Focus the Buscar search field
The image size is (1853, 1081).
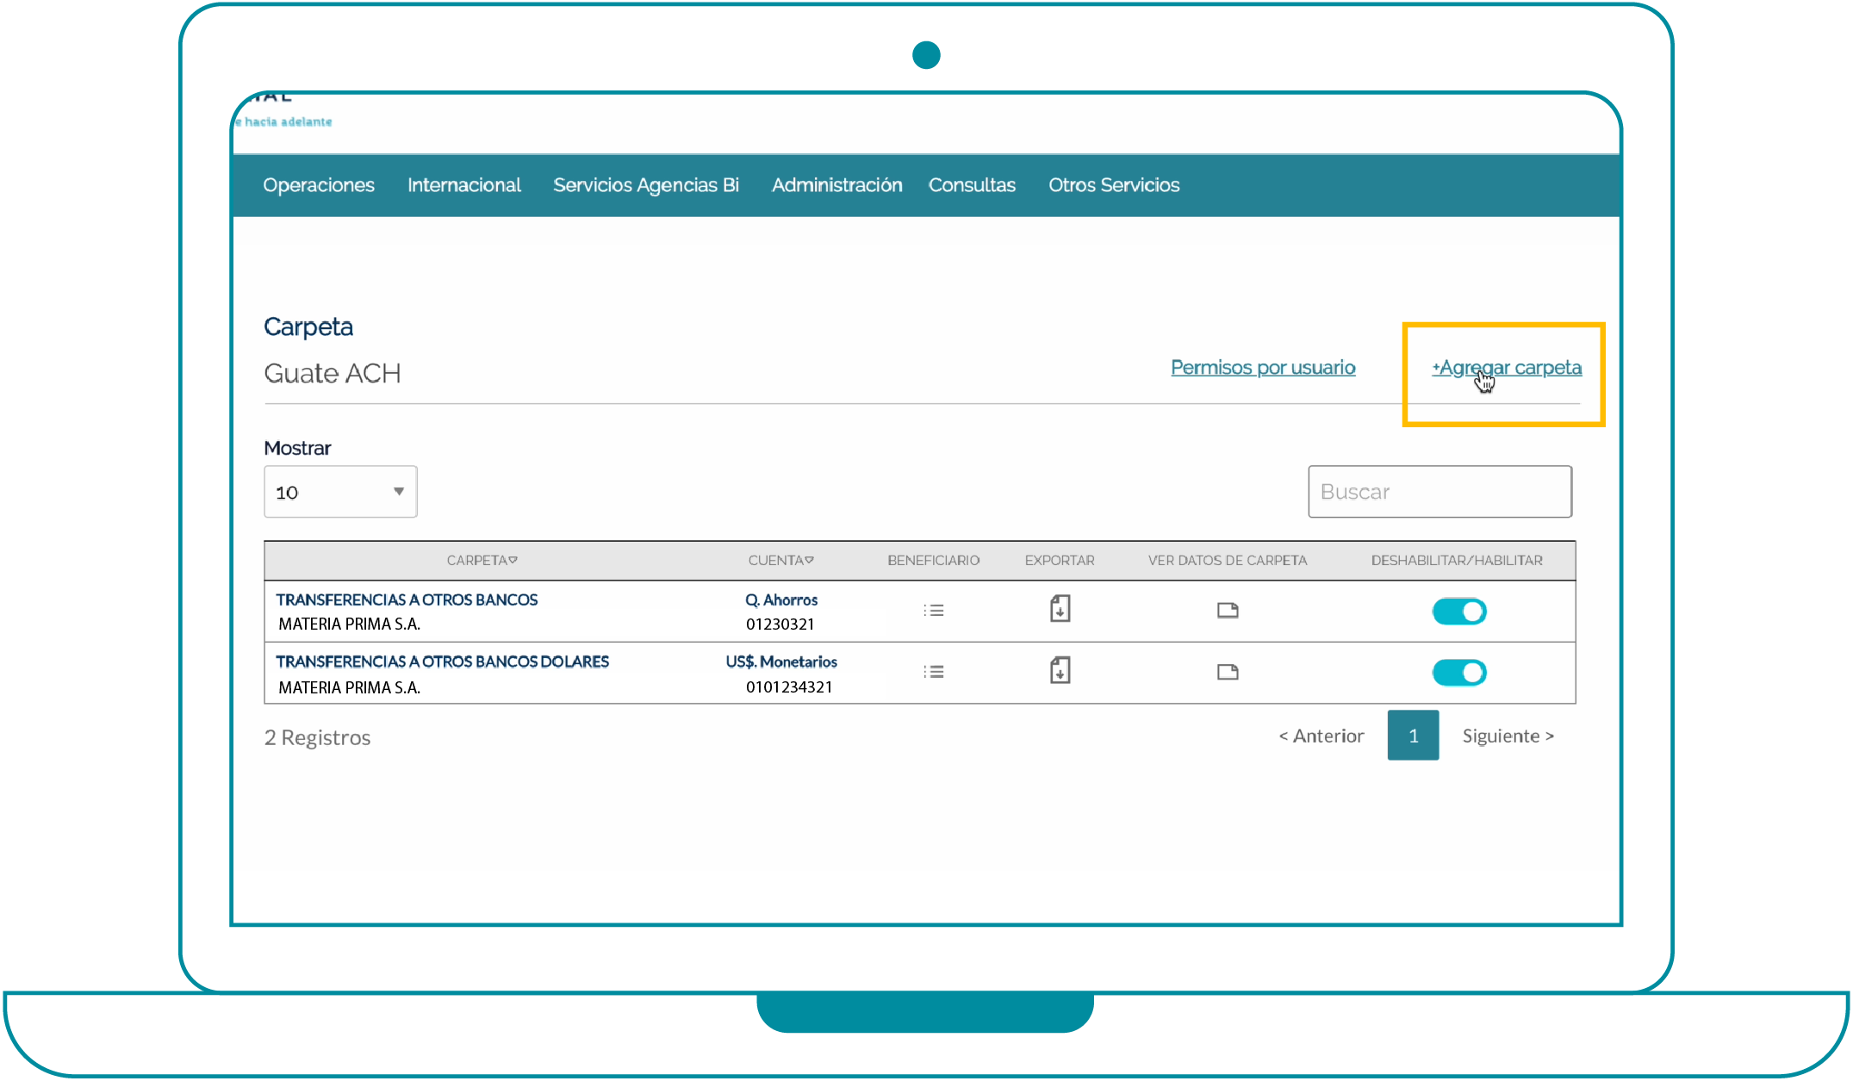click(1439, 492)
